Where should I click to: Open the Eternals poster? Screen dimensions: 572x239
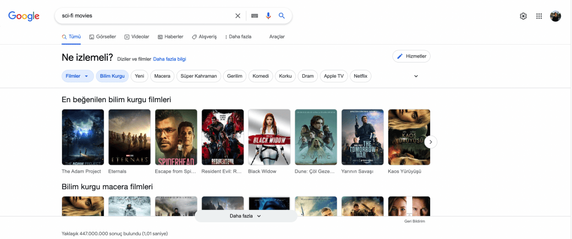(x=130, y=137)
